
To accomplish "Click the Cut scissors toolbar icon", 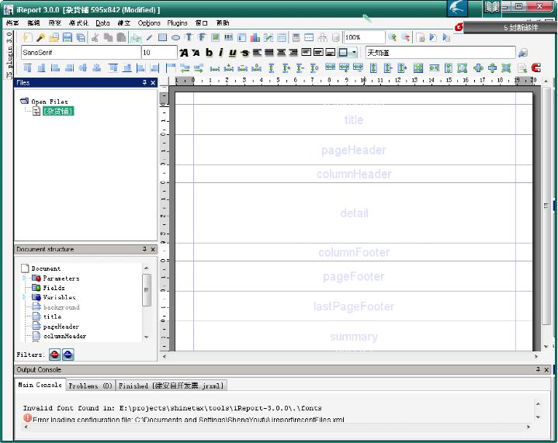I will 95,37.
